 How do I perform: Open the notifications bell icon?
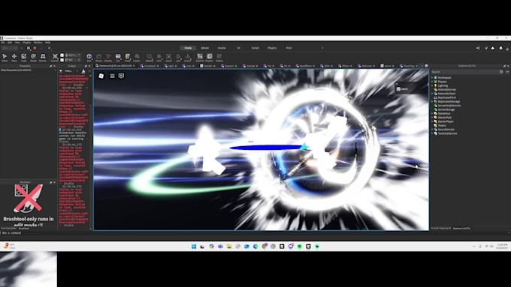point(501,48)
